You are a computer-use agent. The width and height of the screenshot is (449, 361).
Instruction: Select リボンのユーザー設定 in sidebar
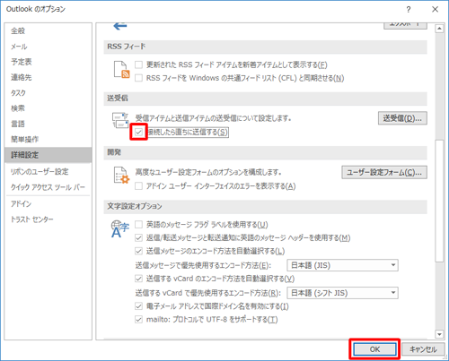pyautogui.click(x=48, y=172)
